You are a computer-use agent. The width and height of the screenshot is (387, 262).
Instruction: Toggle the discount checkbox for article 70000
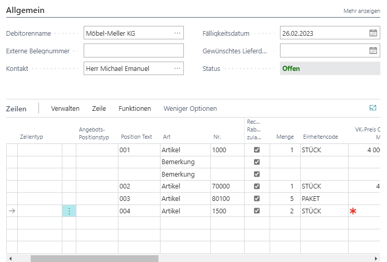click(x=257, y=186)
